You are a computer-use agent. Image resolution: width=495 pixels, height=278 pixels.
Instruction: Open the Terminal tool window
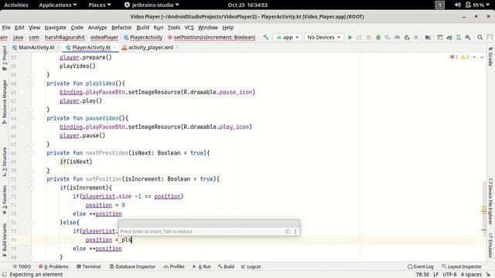89,266
